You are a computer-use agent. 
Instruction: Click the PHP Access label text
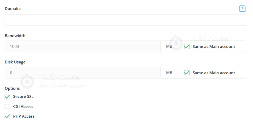(x=24, y=116)
